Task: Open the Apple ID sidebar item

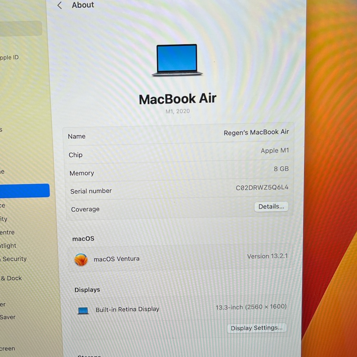Action: tap(9, 57)
